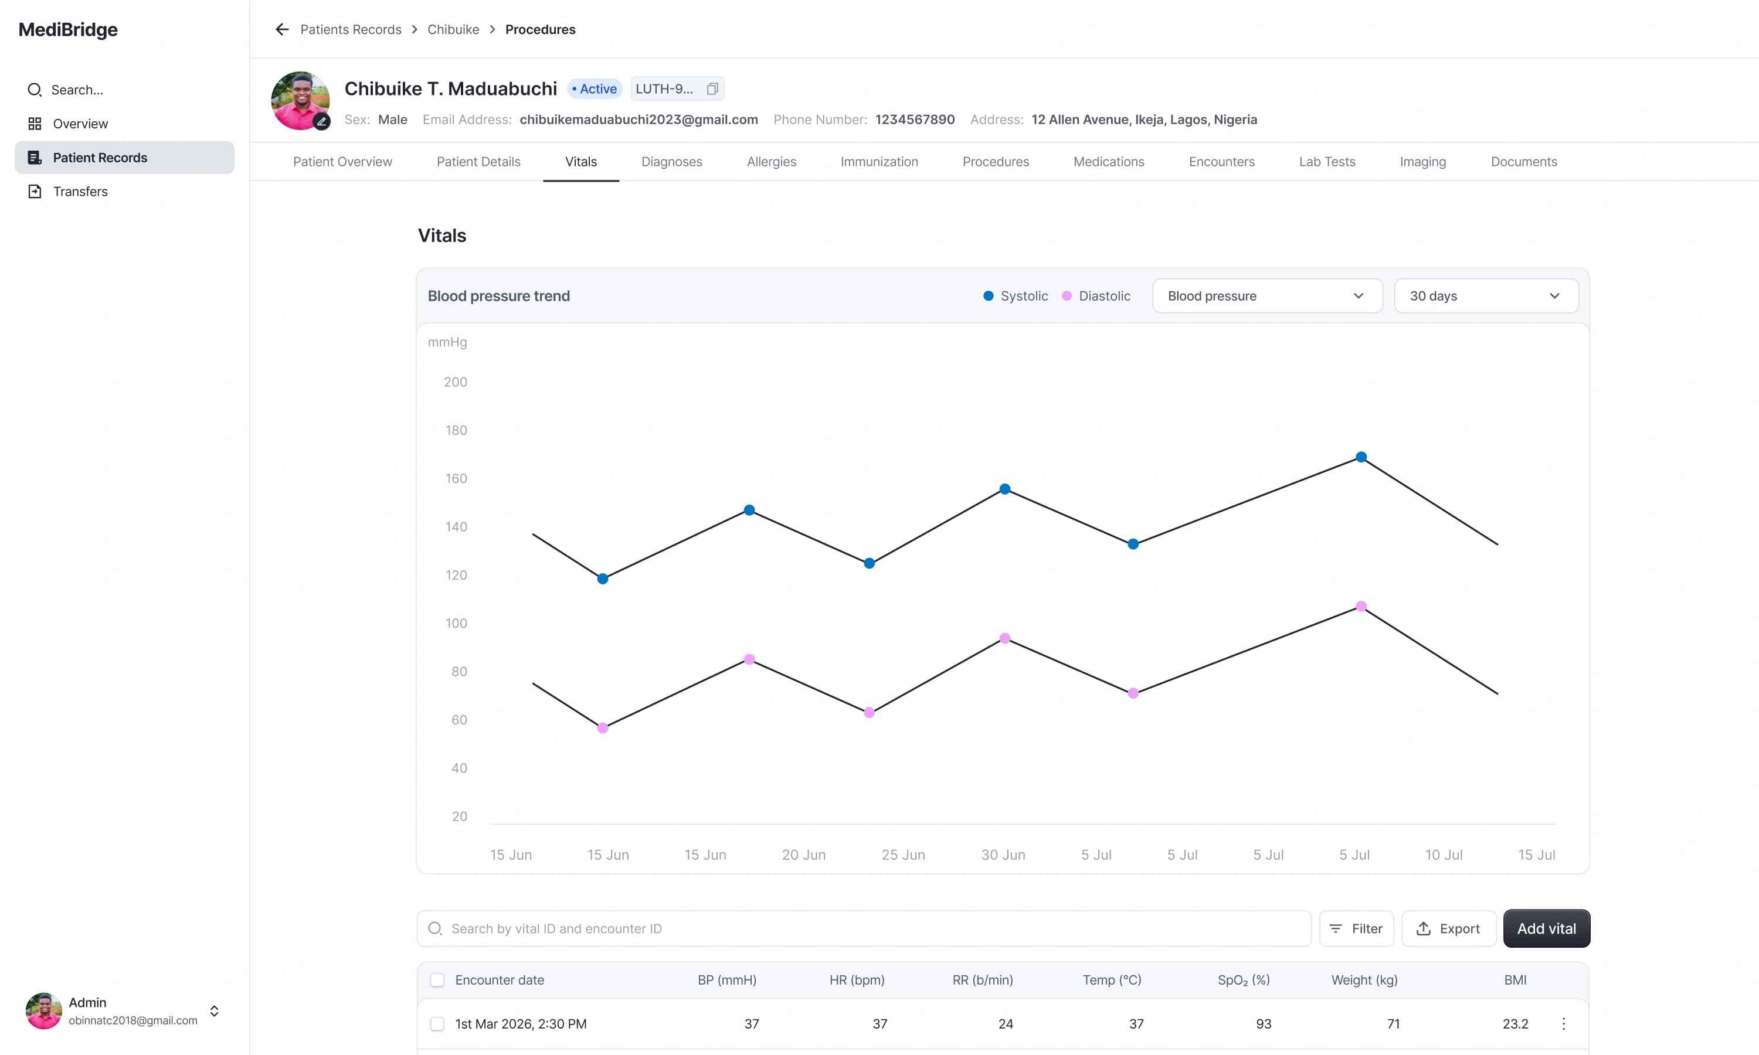Click the vital ID search field
This screenshot has width=1759, height=1055.
(x=864, y=928)
